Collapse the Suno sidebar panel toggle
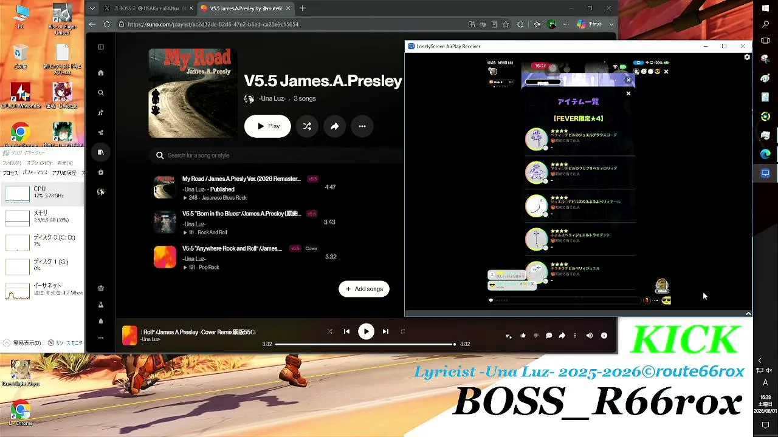The image size is (778, 437). (101, 47)
